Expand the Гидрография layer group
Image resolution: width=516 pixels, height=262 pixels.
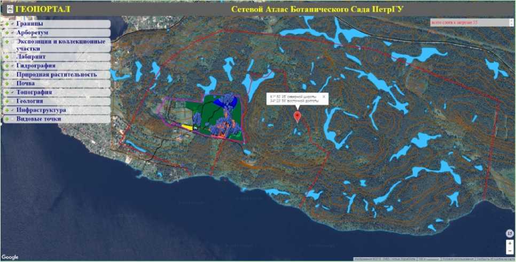point(6,66)
